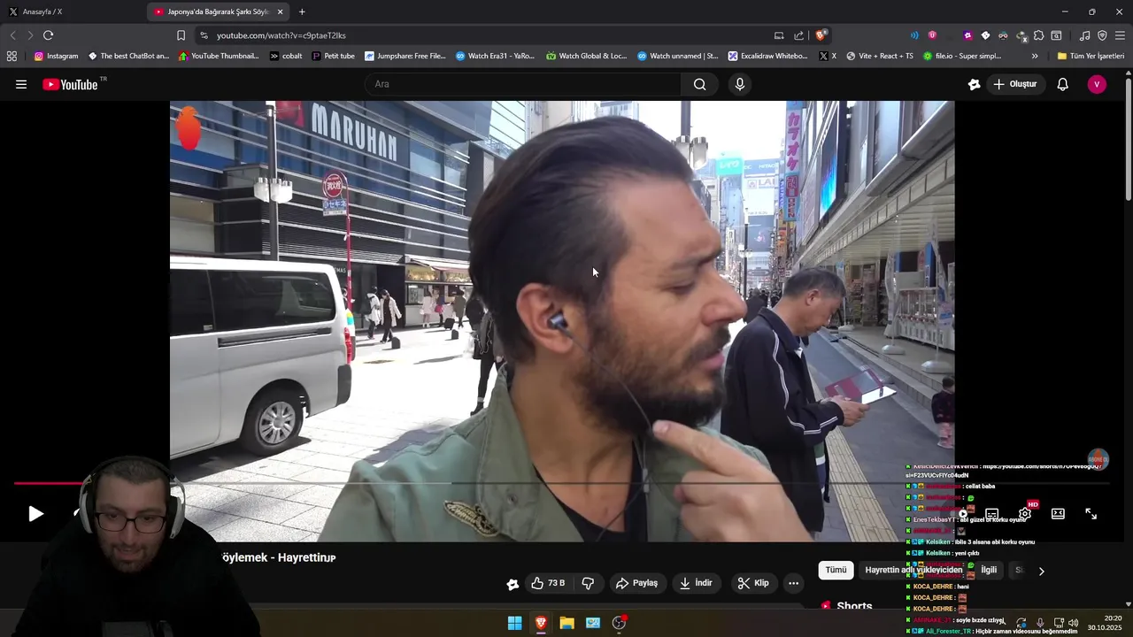Open a new browser tab
Image resolution: width=1133 pixels, height=637 pixels.
pyautogui.click(x=302, y=12)
